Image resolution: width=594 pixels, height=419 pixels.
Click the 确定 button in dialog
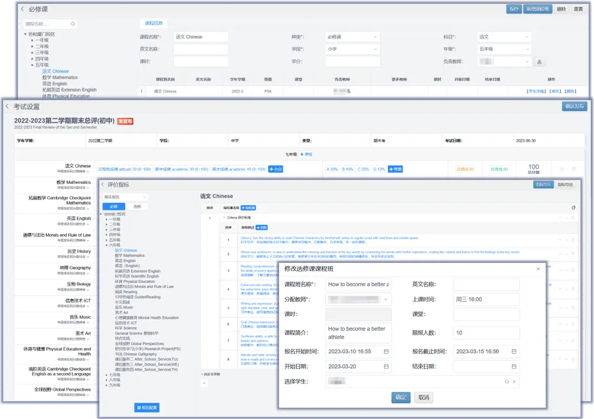click(401, 397)
